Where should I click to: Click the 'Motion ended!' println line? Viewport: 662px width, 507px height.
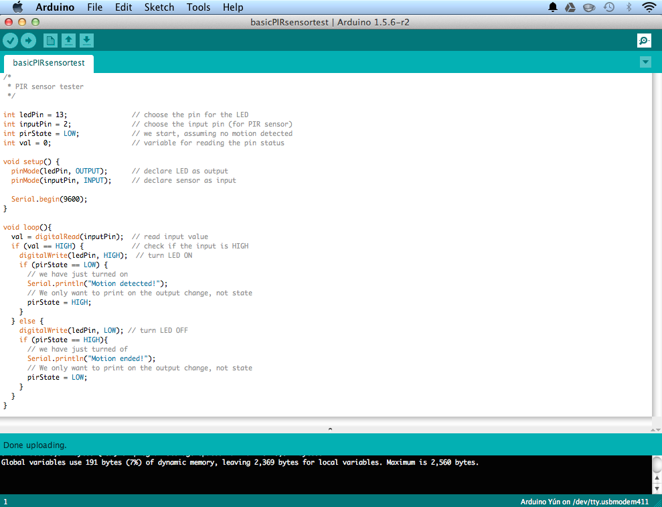tap(91, 358)
